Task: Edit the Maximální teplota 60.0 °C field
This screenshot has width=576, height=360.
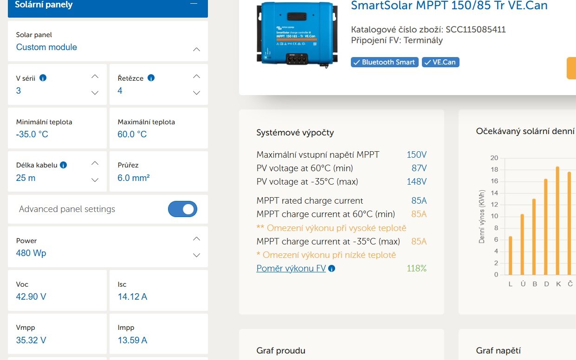Action: click(159, 128)
